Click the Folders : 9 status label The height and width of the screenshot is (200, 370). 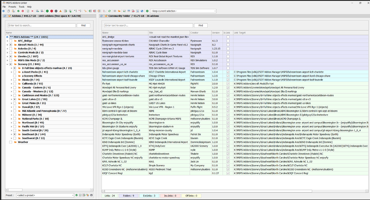(129, 196)
